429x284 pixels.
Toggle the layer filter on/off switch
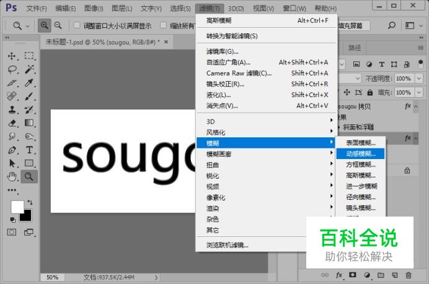point(420,64)
